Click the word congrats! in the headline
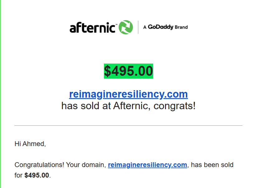Screen dimensions: 255x188 pyautogui.click(x=174, y=106)
